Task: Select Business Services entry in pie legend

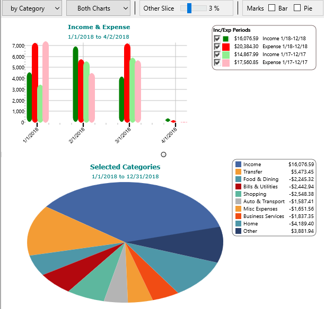Action: coord(274,216)
